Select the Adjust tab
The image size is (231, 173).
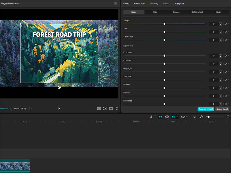(166, 3)
